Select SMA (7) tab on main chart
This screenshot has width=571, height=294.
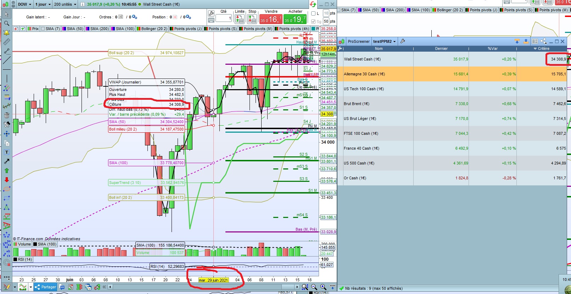coord(50,29)
